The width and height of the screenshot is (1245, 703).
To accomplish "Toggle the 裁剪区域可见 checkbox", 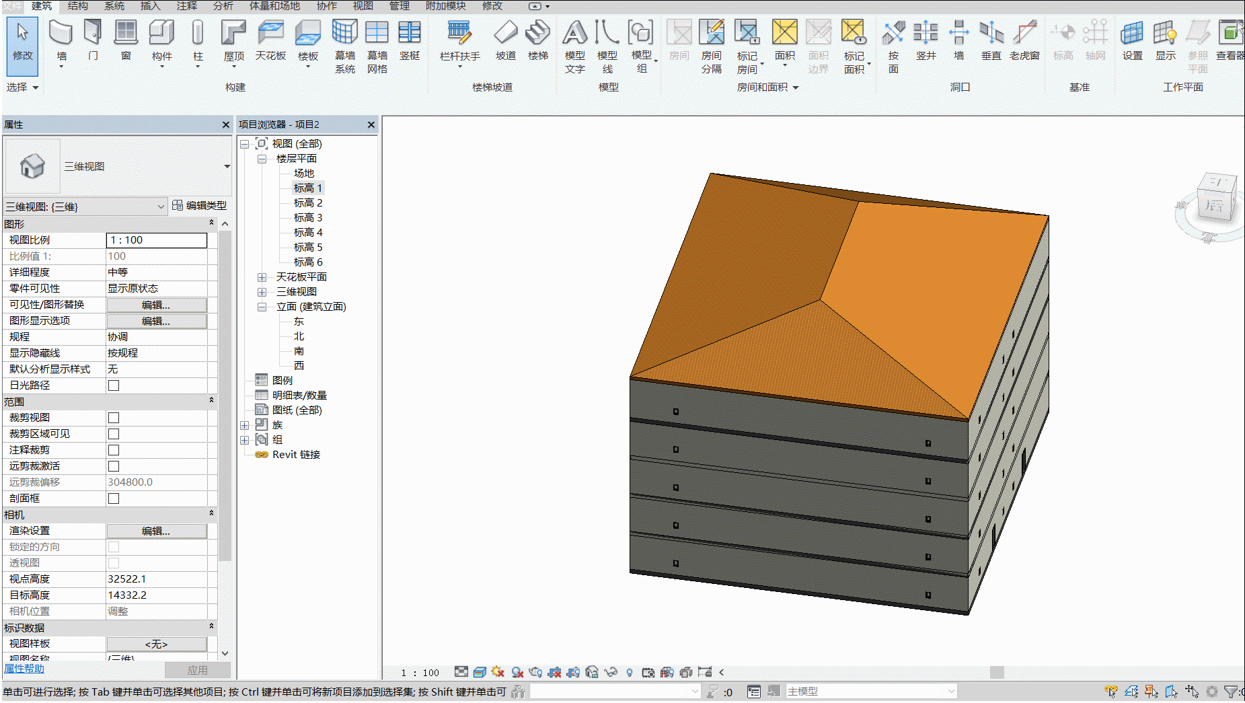I will click(x=114, y=434).
